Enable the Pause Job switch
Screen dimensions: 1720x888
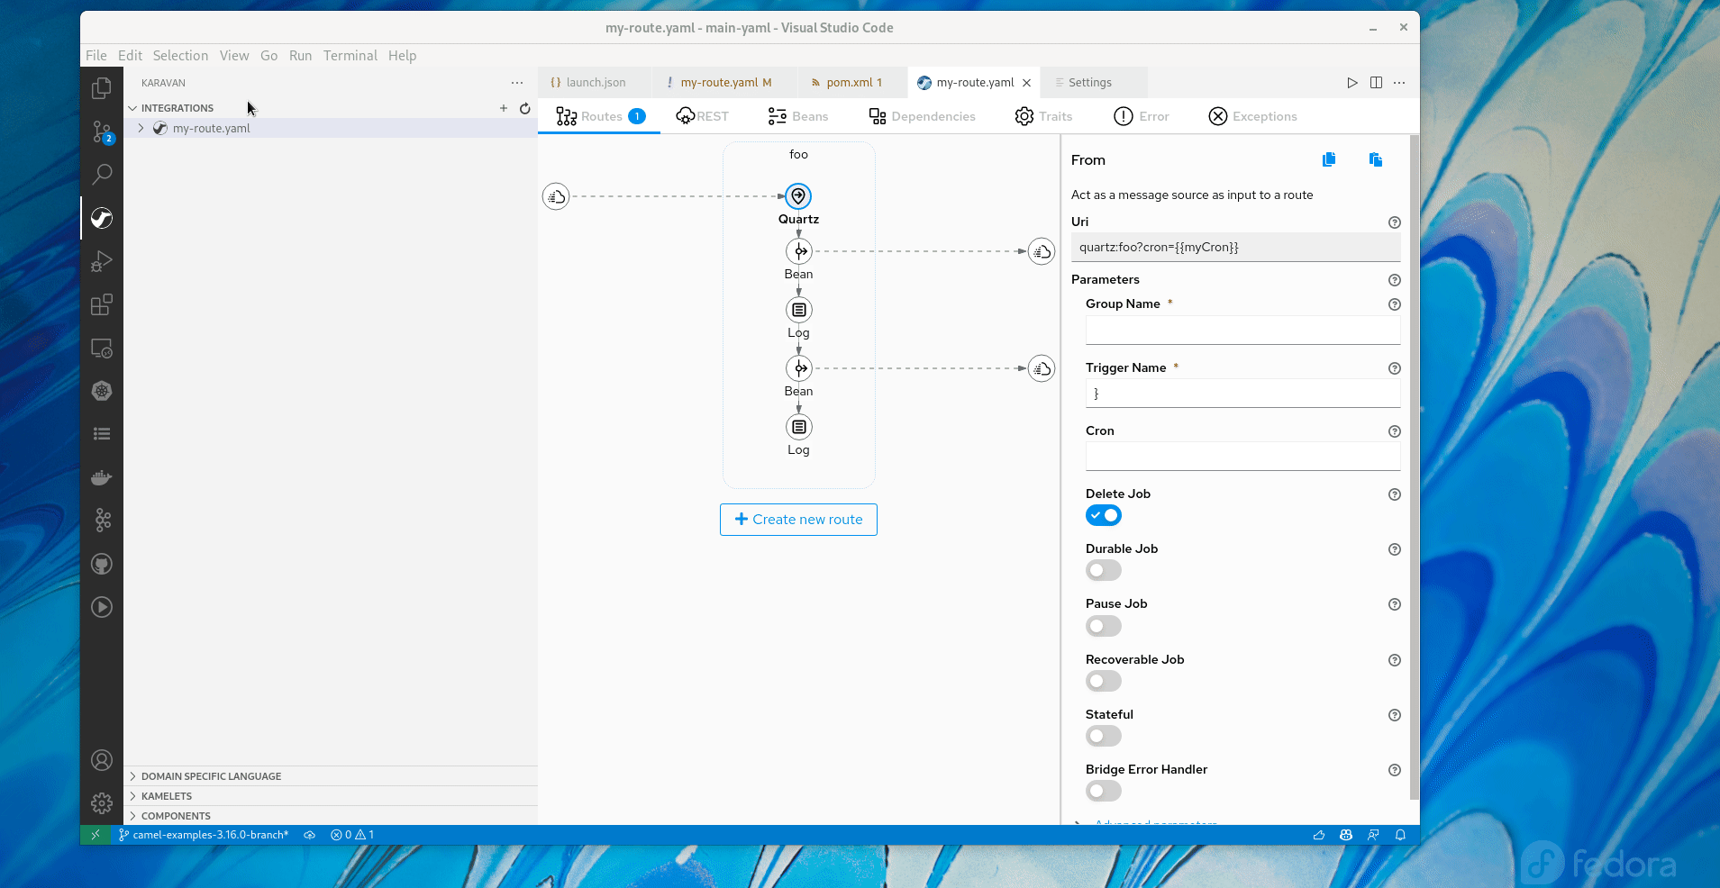[x=1104, y=626]
